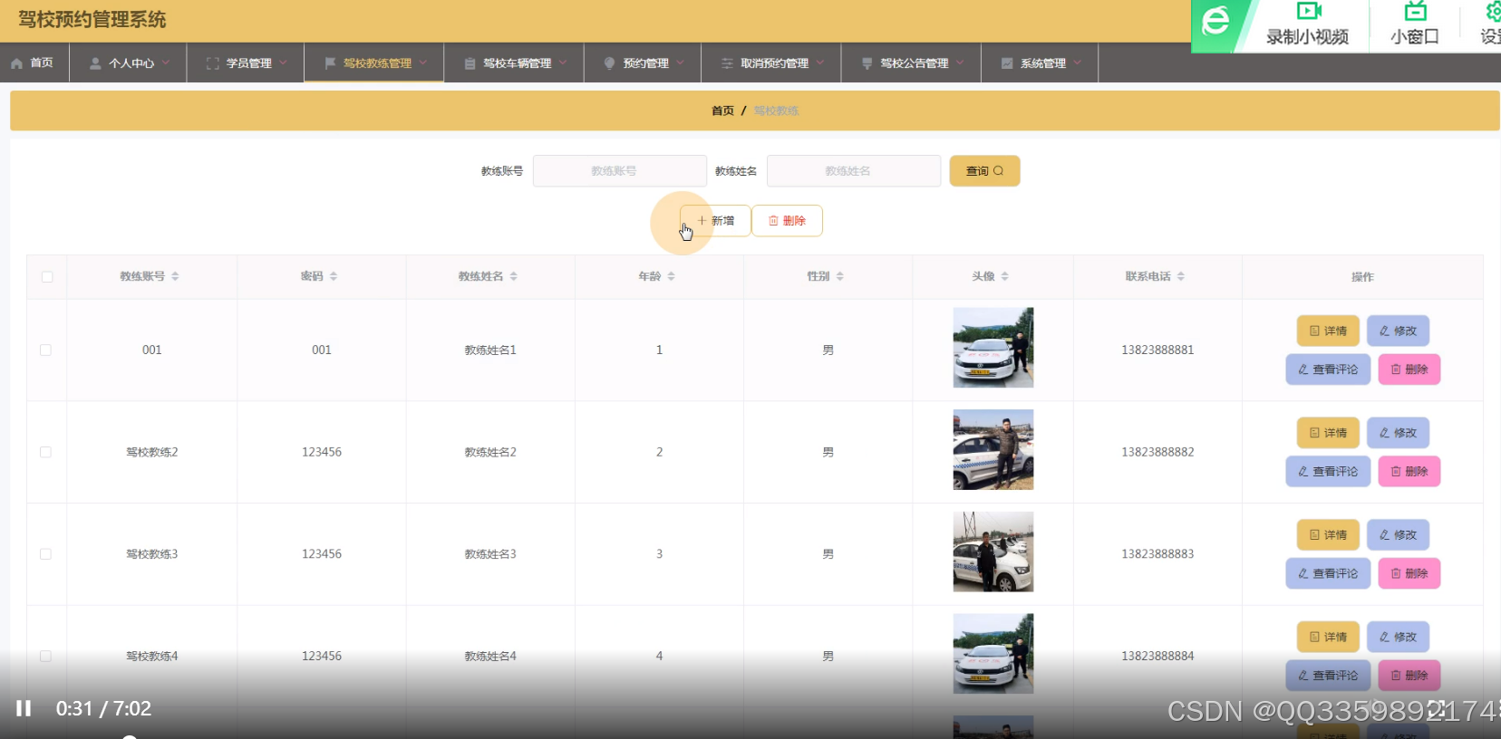Sort by 教练姓名 column arrows
Image resolution: width=1501 pixels, height=739 pixels.
pyautogui.click(x=513, y=276)
